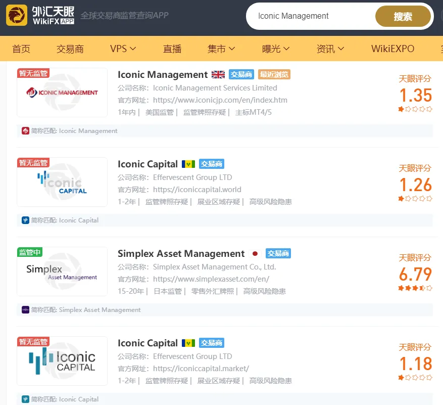Open https://iconiccapital.world link
Viewport: 443px width, 405px height.
pos(197,190)
